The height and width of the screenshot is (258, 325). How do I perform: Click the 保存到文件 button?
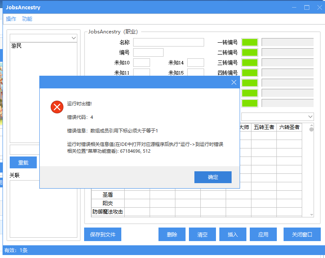point(103,234)
